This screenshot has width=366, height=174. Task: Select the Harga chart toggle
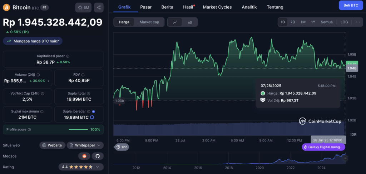tap(124, 22)
